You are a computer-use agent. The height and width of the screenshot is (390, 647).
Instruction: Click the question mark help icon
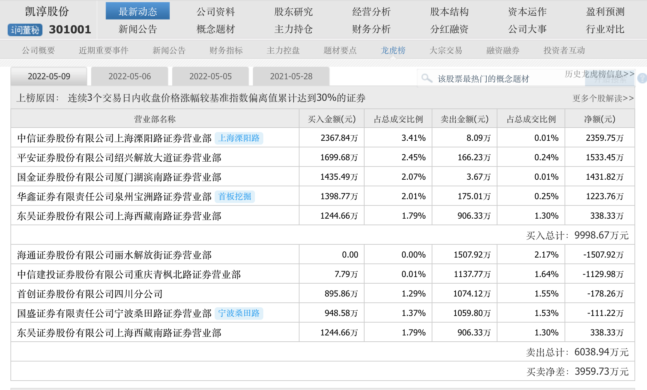[642, 79]
